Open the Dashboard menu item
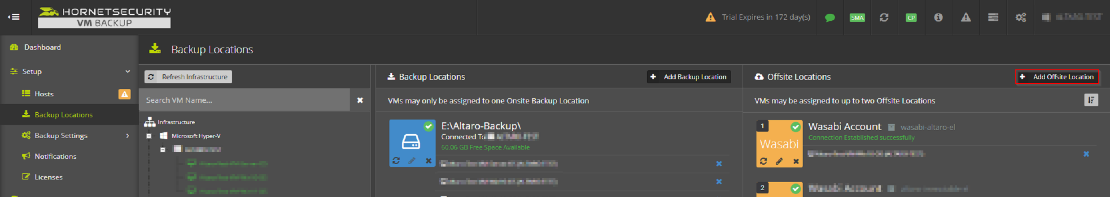Image resolution: width=1110 pixels, height=197 pixels. pos(42,47)
